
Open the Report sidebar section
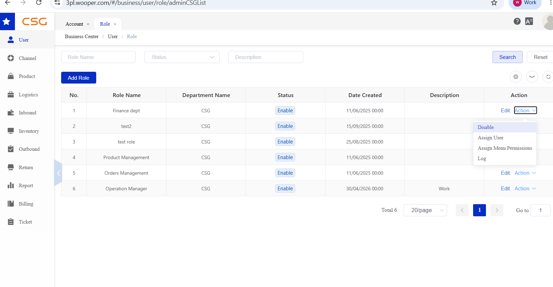(27, 185)
